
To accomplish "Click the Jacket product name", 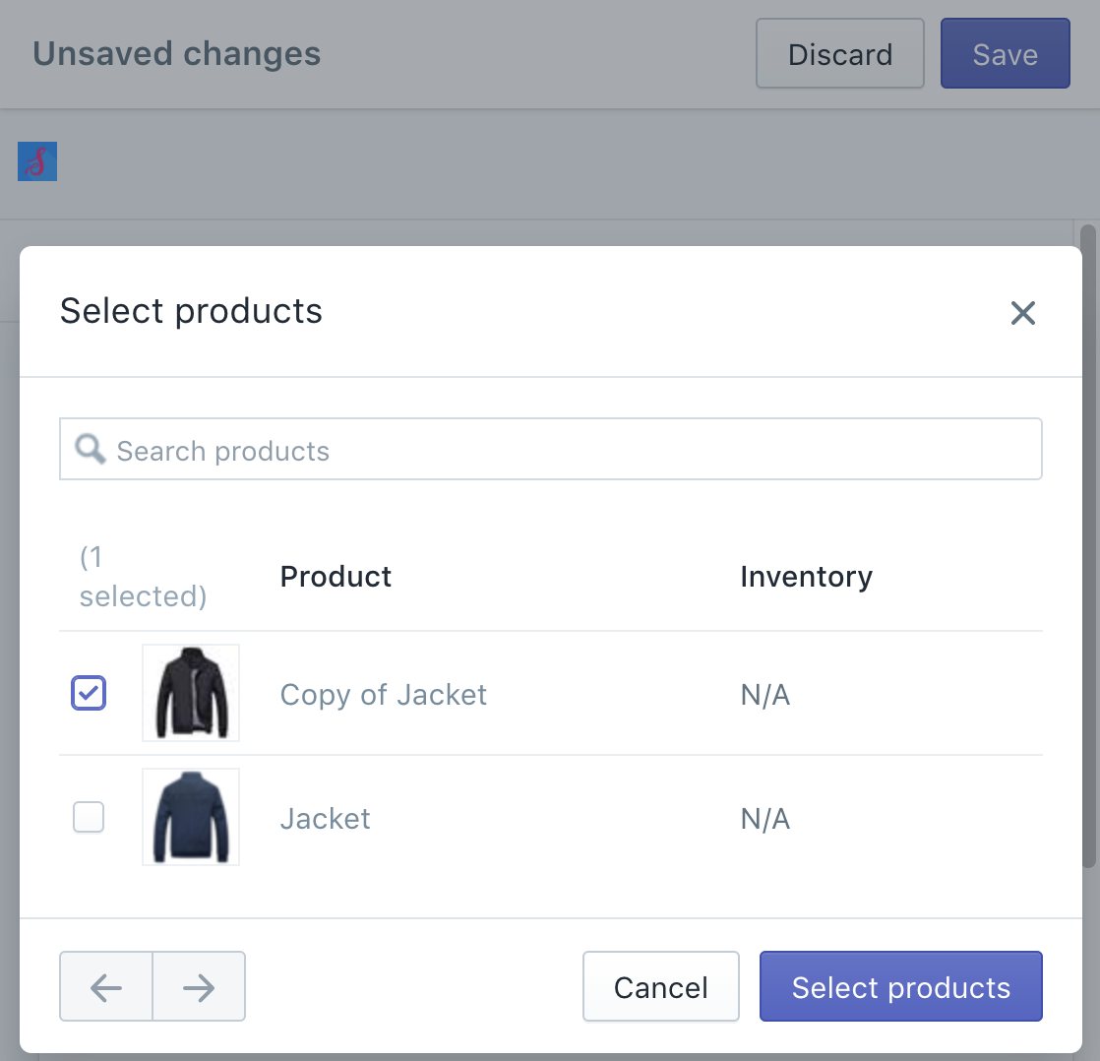I will tap(325, 819).
